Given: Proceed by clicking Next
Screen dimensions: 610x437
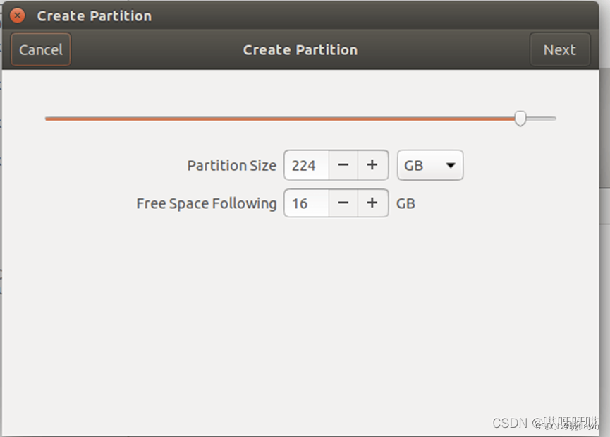Looking at the screenshot, I should 559,49.
